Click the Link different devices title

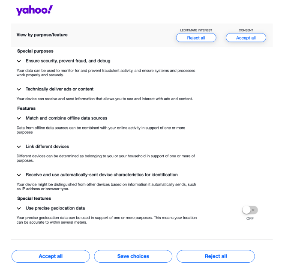point(47,147)
